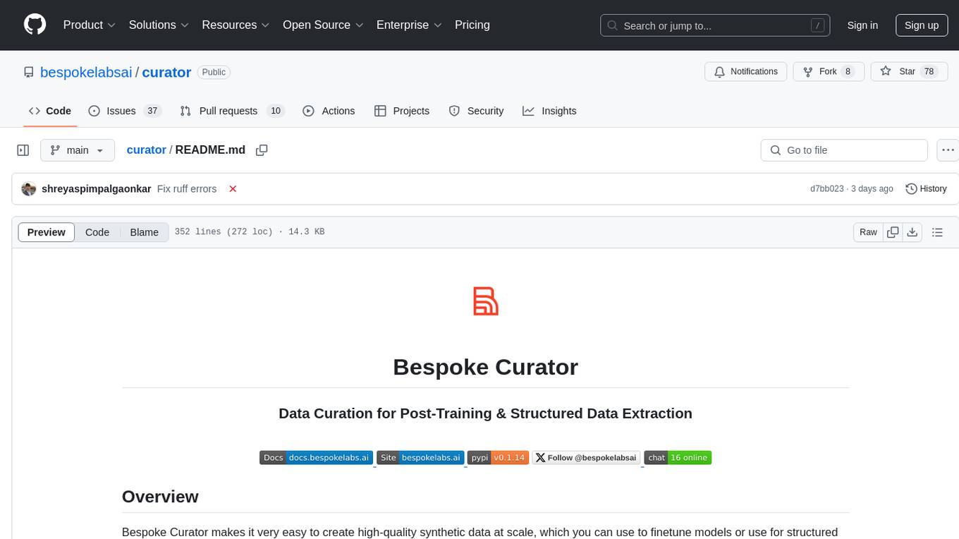Click the Fork count 8
The width and height of the screenshot is (959, 539).
pyautogui.click(x=848, y=71)
